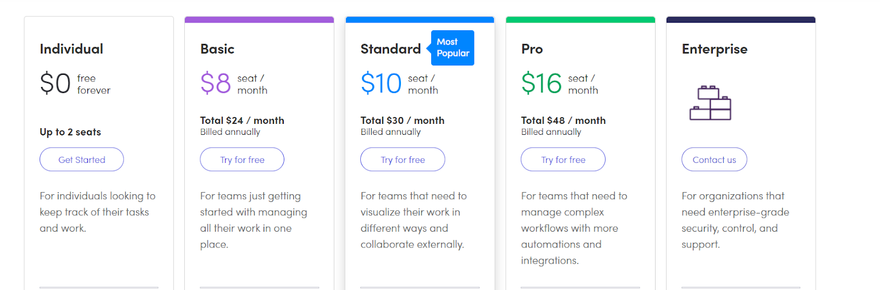Click Try for free under Basic
The height and width of the screenshot is (290, 880).
pyautogui.click(x=242, y=160)
